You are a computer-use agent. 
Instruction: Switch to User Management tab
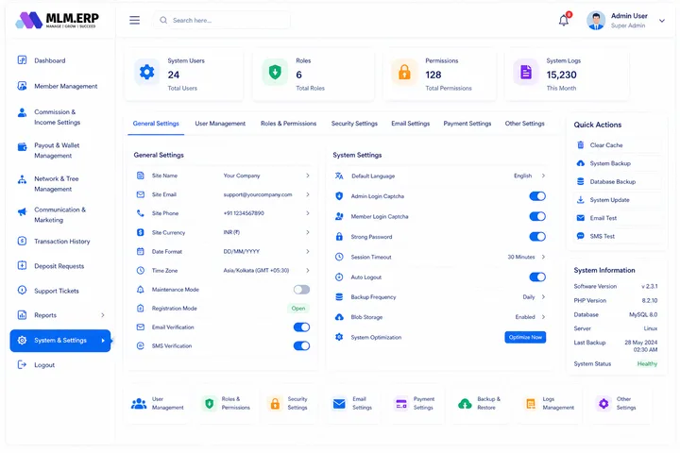pyautogui.click(x=220, y=124)
